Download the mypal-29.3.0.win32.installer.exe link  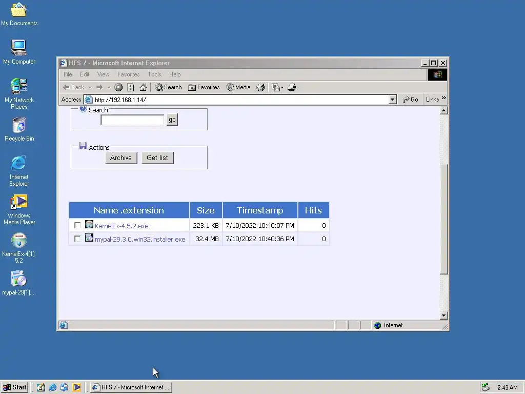tap(140, 239)
